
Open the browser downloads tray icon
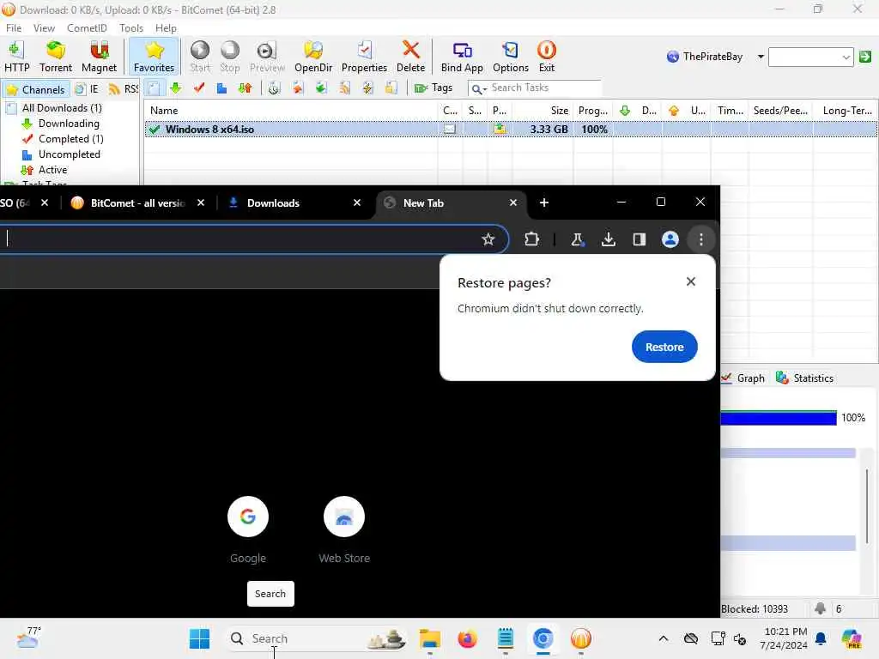point(609,239)
